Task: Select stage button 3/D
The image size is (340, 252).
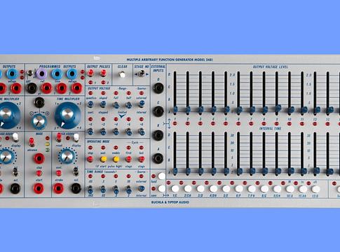Action: 200,188
